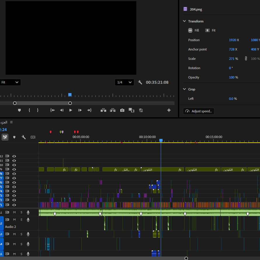Click the Scale 271 value field
Screen dimensions: 260x260
pyautogui.click(x=231, y=59)
